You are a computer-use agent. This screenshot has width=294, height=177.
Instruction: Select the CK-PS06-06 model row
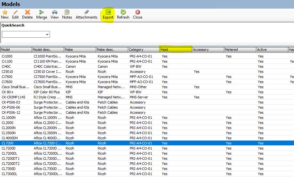click(x=147, y=107)
